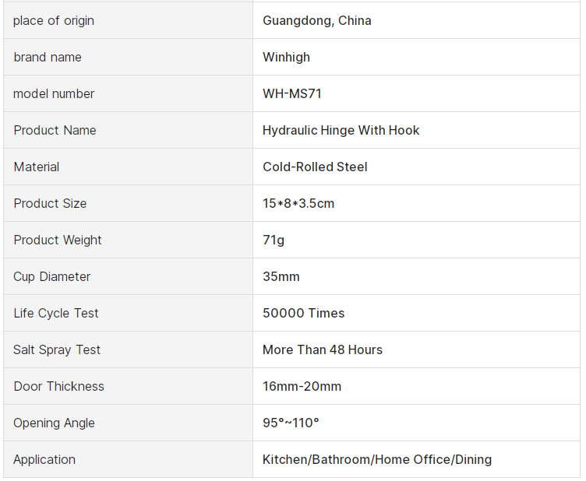The width and height of the screenshot is (586, 481).
Task: Click the 'Material' row label
Action: point(37,167)
